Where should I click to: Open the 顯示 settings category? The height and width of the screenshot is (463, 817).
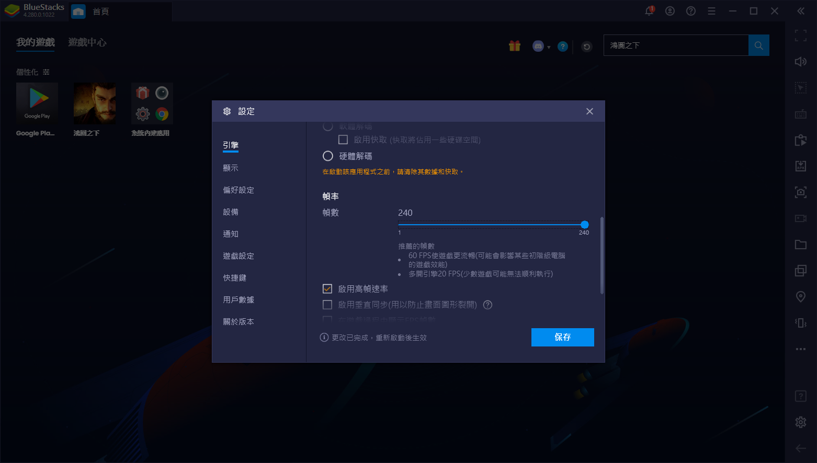tap(231, 168)
